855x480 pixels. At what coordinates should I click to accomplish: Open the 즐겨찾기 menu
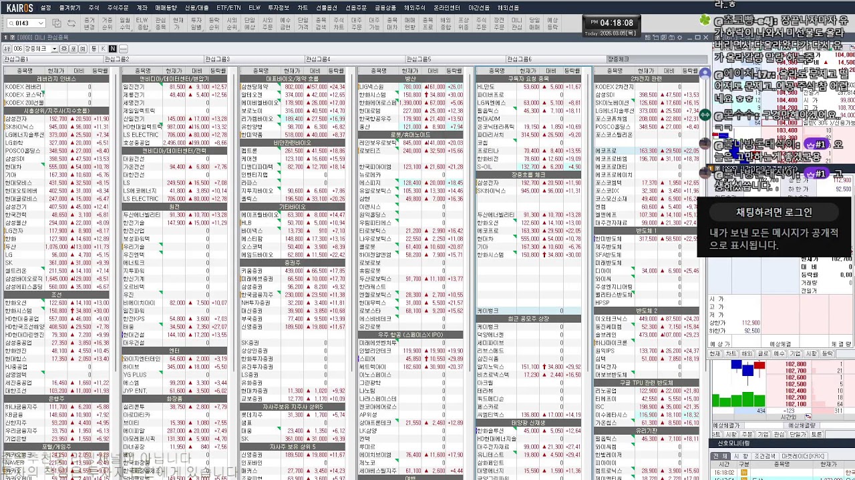tap(69, 8)
